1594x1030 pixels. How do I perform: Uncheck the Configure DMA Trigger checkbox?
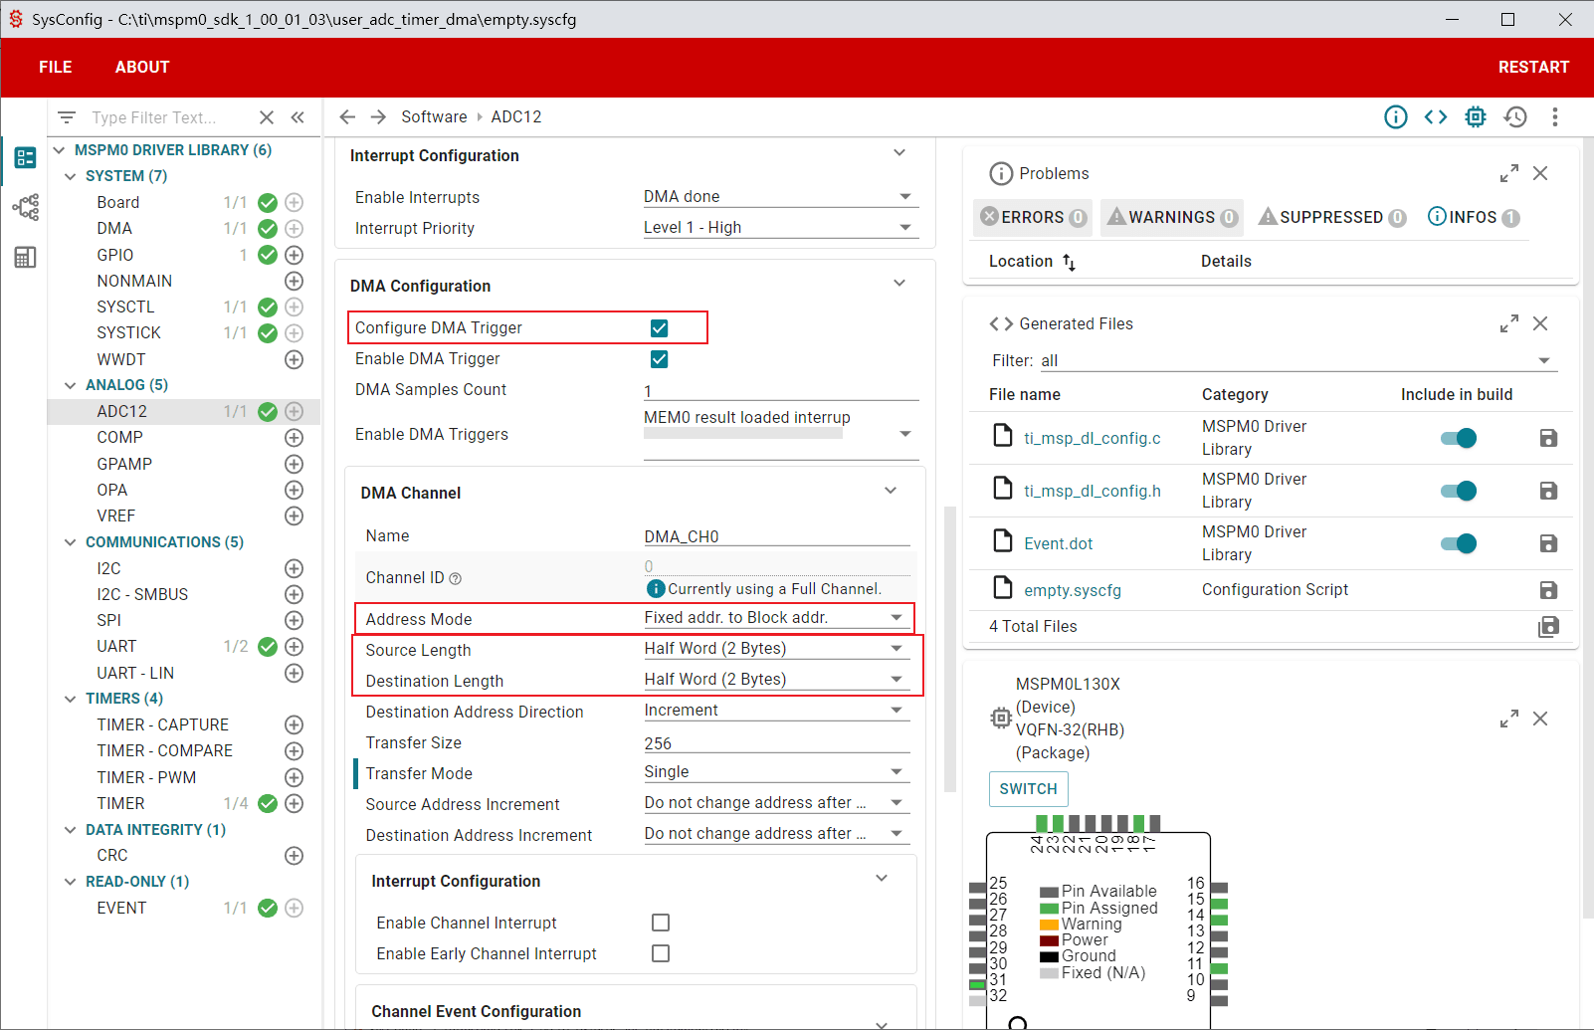click(x=659, y=328)
